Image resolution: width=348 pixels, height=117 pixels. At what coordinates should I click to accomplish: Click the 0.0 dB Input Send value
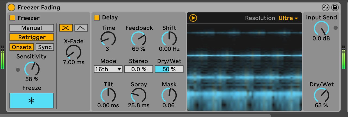[x=321, y=39]
